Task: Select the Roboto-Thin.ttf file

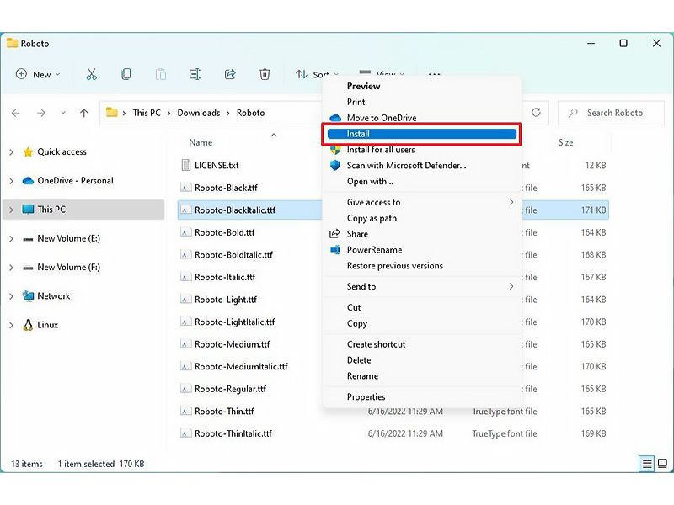Action: click(x=224, y=411)
